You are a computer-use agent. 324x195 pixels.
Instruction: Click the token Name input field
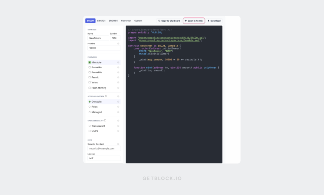(98, 38)
